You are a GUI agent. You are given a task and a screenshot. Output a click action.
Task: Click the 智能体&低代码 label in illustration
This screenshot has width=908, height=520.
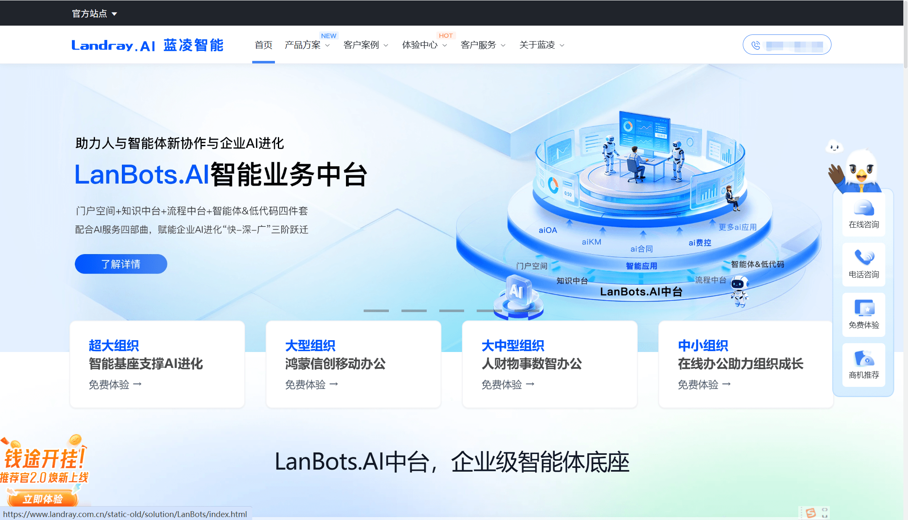(x=758, y=264)
